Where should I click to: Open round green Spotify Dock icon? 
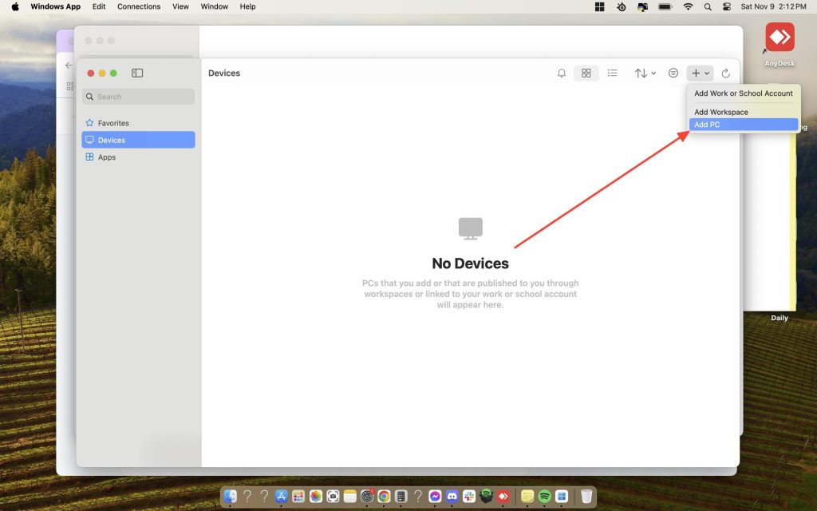[544, 496]
